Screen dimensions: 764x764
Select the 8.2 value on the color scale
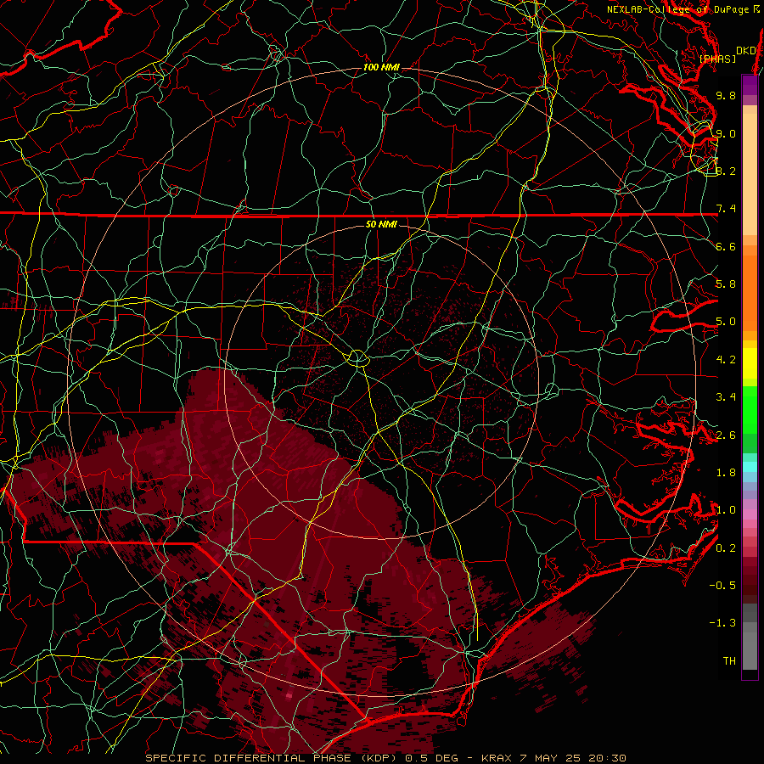click(726, 171)
